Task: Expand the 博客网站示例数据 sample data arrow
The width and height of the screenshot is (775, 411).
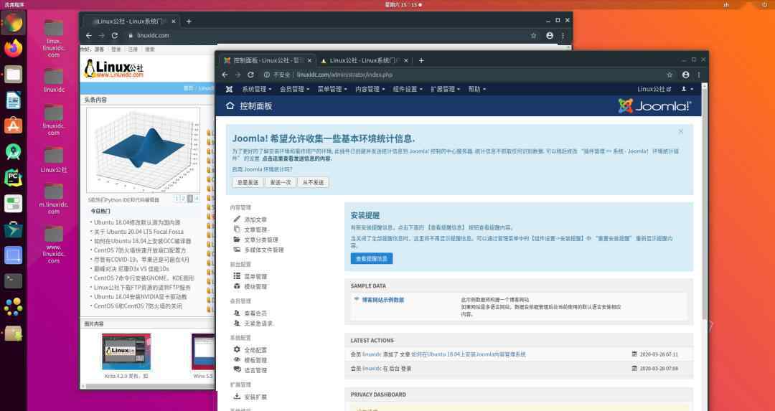Action: tap(357, 299)
